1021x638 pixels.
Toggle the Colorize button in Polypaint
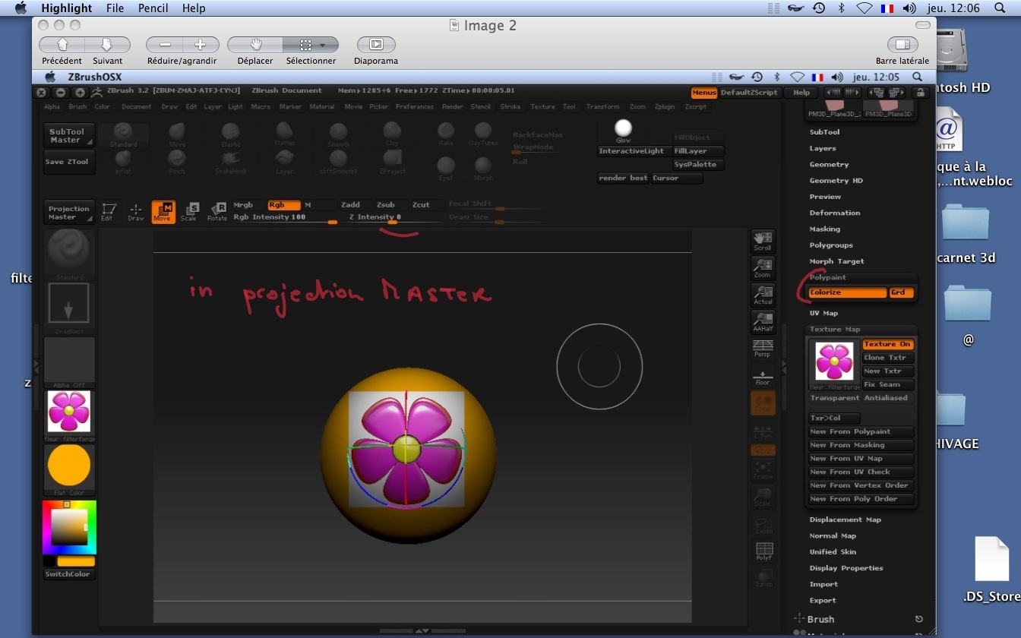(848, 292)
